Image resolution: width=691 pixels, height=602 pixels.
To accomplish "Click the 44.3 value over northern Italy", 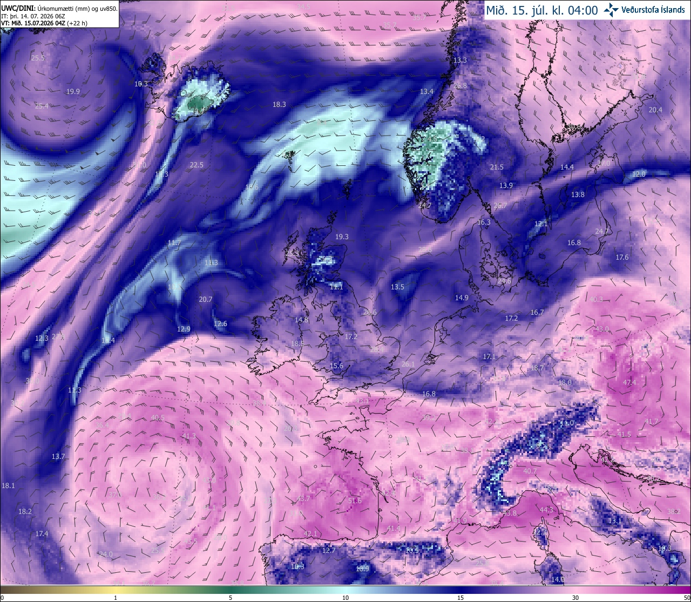I will (546, 509).
